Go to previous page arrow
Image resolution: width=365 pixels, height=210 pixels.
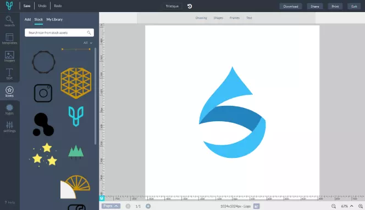pyautogui.click(x=128, y=206)
